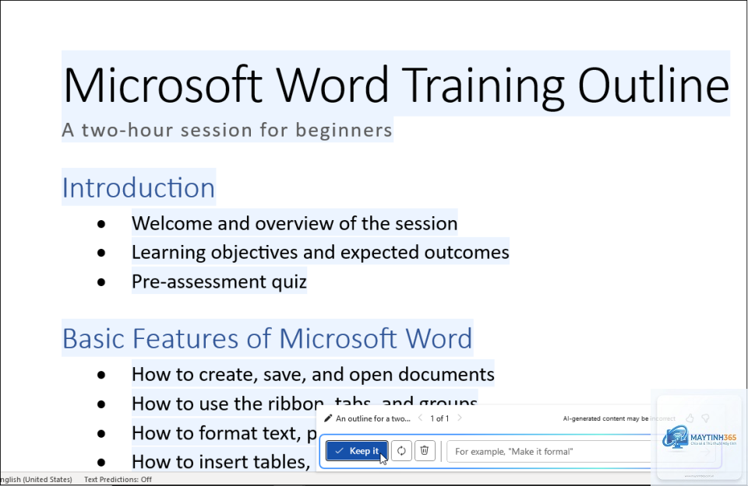
Task: Click the Learning objectives and expected outcomes bullet
Action: [x=320, y=252]
